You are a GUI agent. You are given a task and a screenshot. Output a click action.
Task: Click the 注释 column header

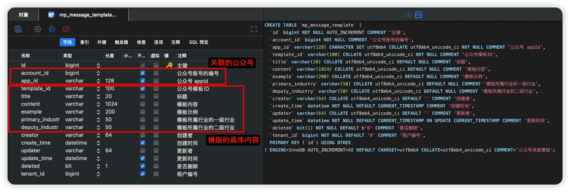[182, 56]
